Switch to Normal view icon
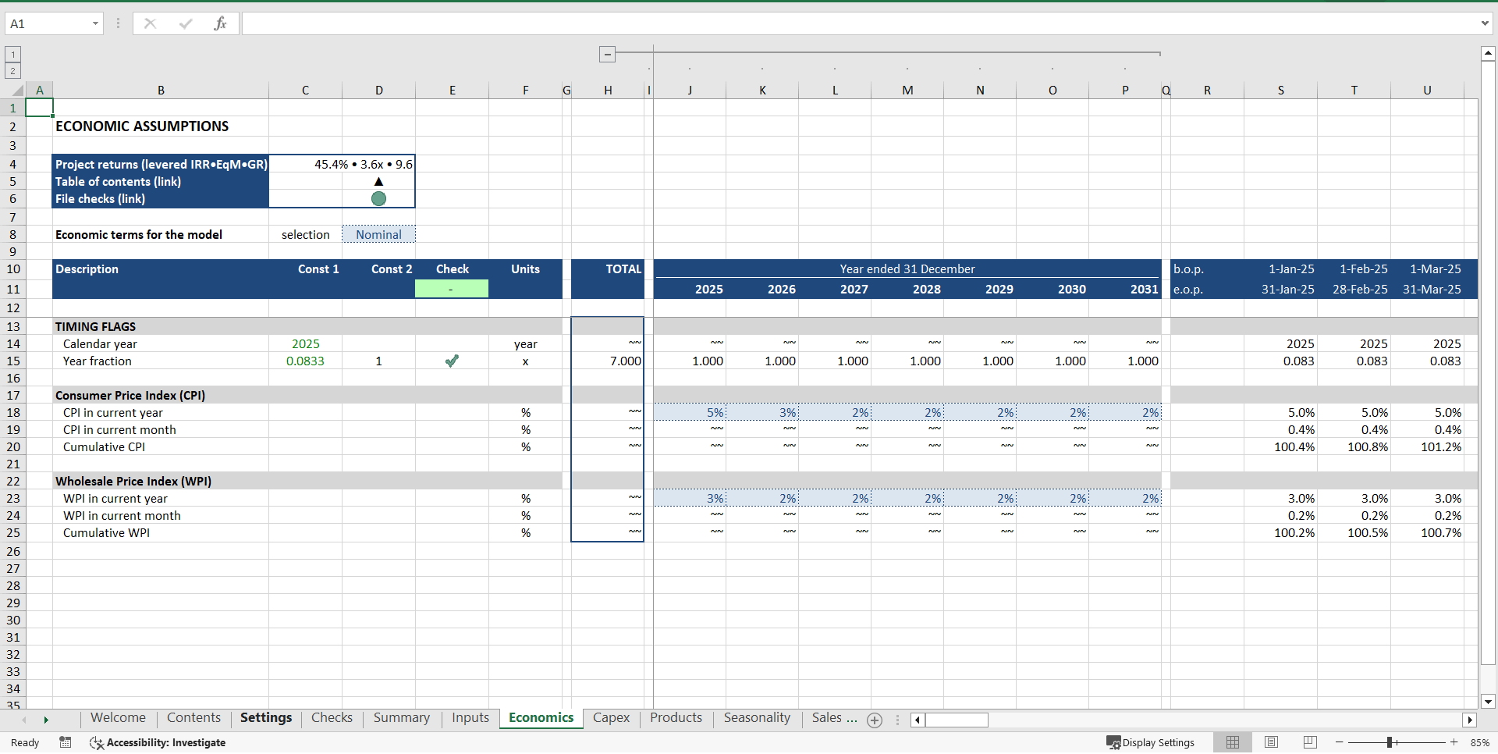The image size is (1498, 754). coord(1233,742)
